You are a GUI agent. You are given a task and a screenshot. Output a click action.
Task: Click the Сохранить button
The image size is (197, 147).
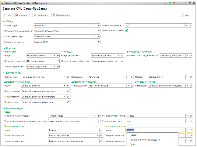(41, 15)
